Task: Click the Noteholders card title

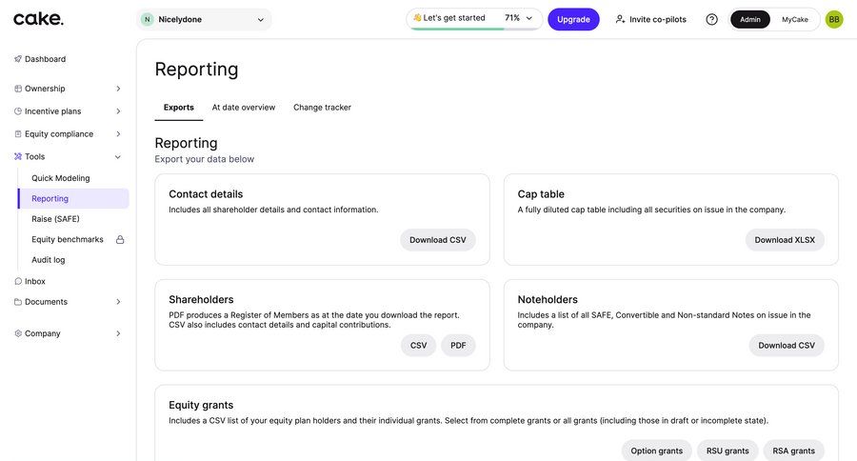Action: (548, 300)
